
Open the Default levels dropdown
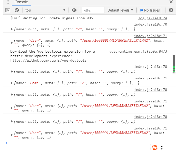tap(120, 10)
